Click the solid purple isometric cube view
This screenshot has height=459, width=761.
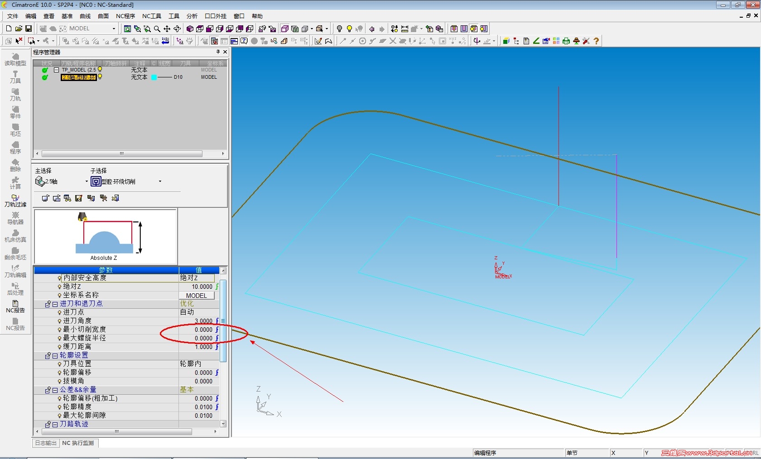190,29
